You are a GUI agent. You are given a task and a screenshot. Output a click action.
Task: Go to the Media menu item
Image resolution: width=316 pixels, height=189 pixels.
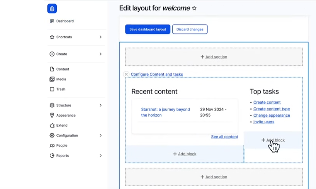(61, 79)
